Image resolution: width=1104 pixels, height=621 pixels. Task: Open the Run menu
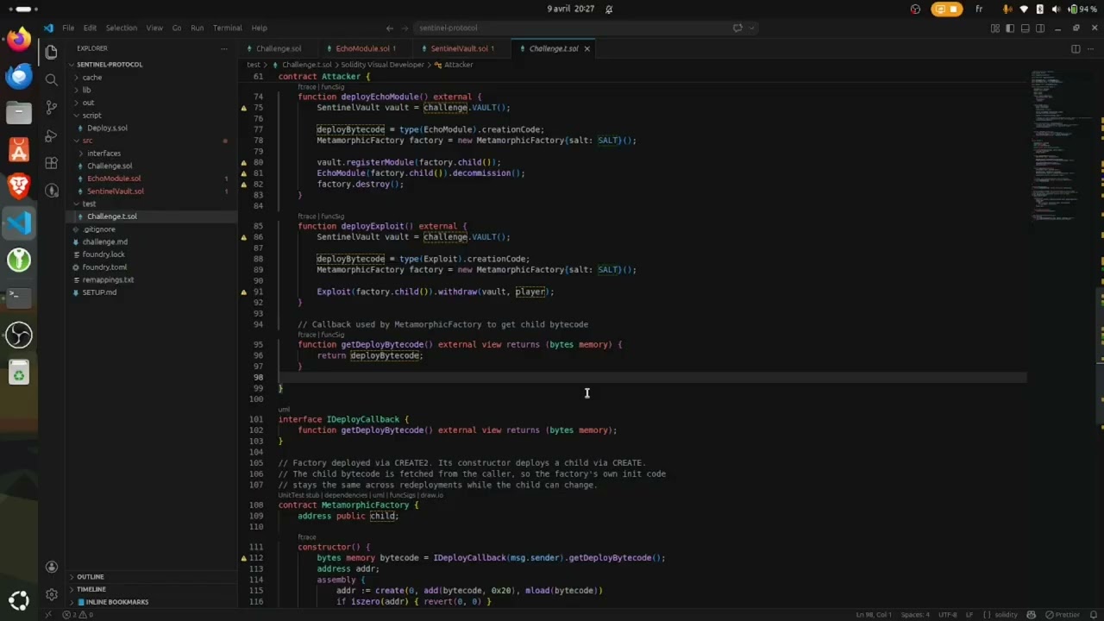198,28
